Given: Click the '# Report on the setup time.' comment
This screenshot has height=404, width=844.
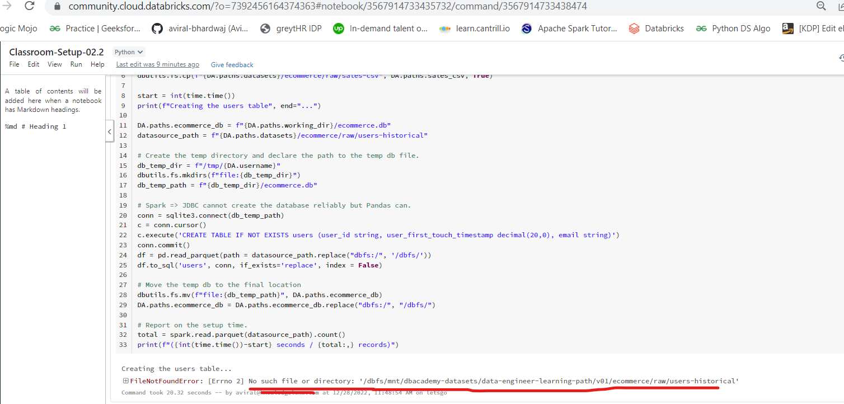Looking at the screenshot, I should (x=193, y=325).
